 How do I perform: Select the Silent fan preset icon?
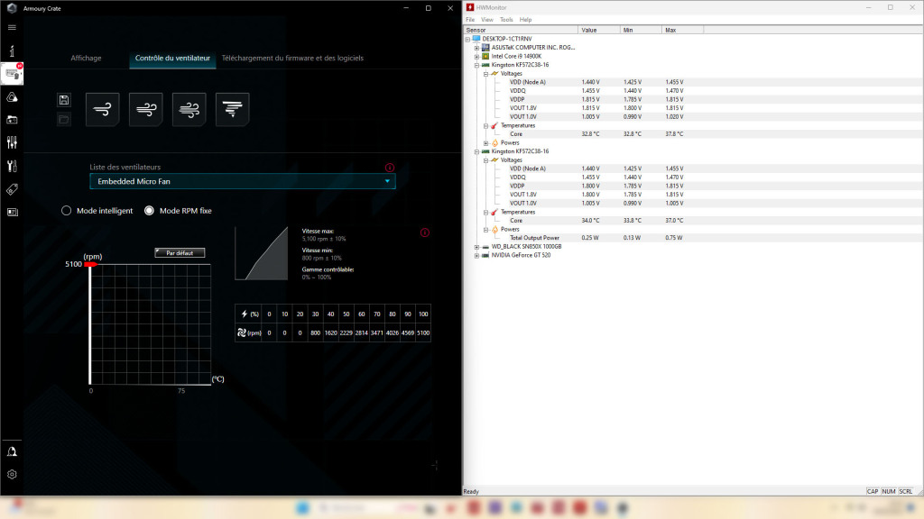(x=102, y=108)
